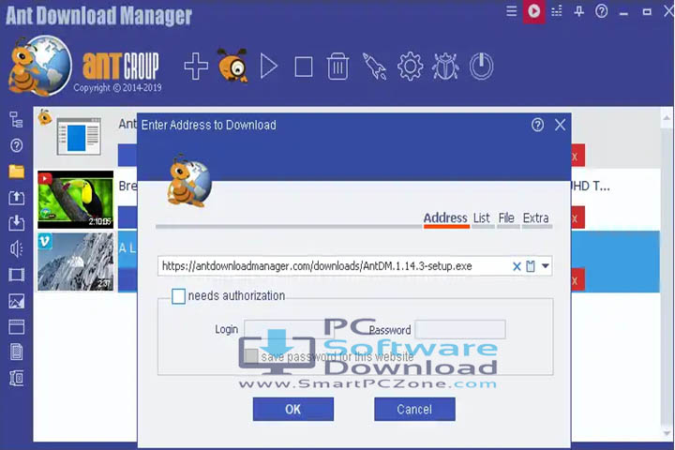Screen dimensions: 675x450
Task: Select the yellow folder icon in sidebar
Action: click(16, 172)
